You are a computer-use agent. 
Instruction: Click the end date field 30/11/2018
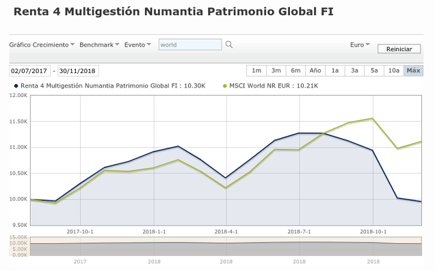[78, 70]
